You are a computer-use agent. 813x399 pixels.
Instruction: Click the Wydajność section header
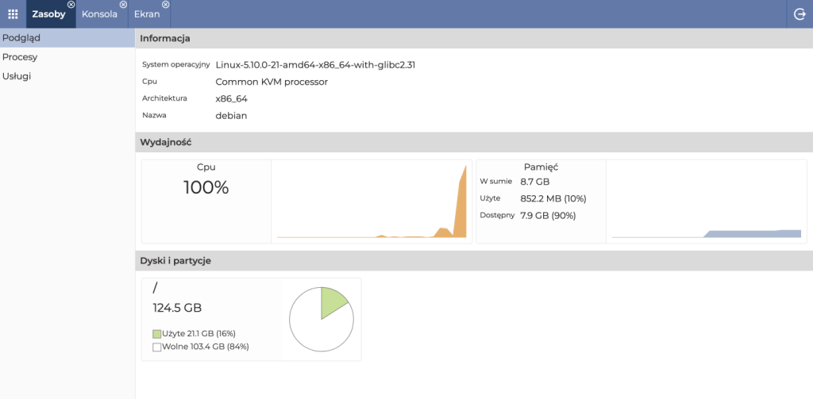coord(166,142)
